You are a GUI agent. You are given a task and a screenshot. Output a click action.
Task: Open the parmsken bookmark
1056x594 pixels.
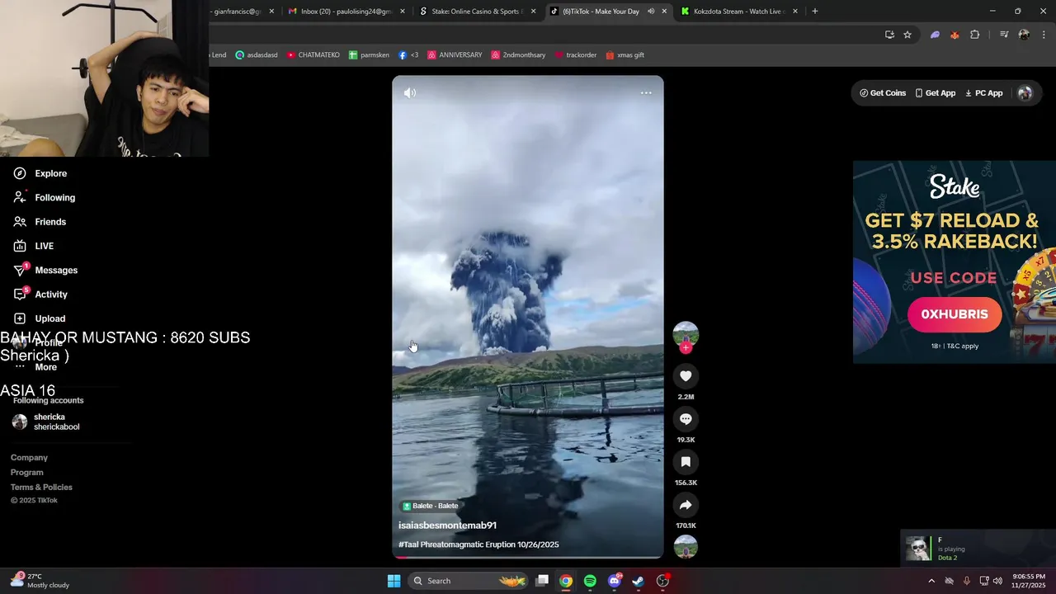(369, 55)
